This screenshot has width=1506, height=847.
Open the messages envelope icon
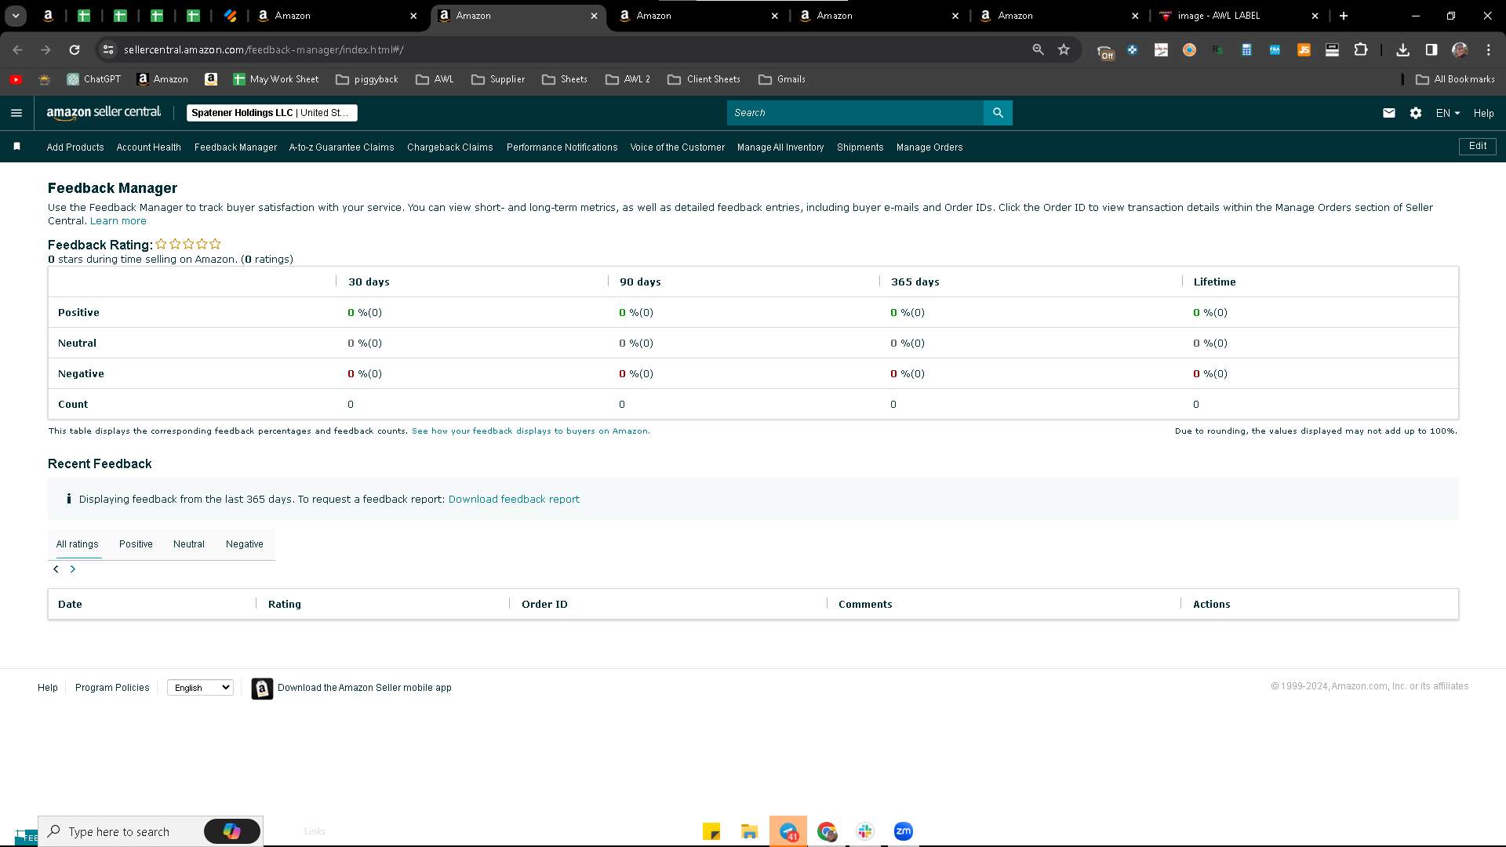click(1389, 113)
